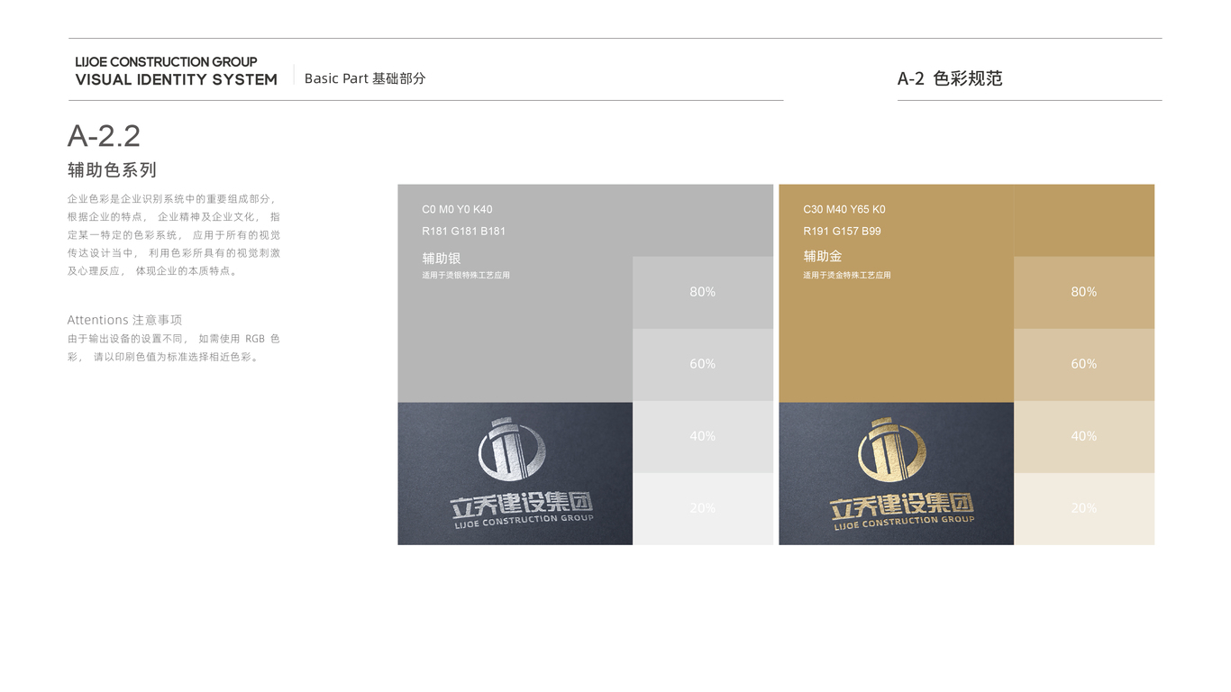
Task: Click the gold 40% tint swatch
Action: tap(1084, 437)
